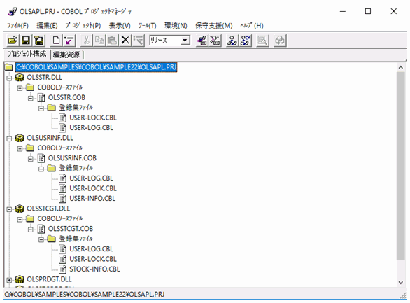410x303 pixels.
Task: Click the USER-INFO.CBL file icon
Action: click(x=62, y=199)
